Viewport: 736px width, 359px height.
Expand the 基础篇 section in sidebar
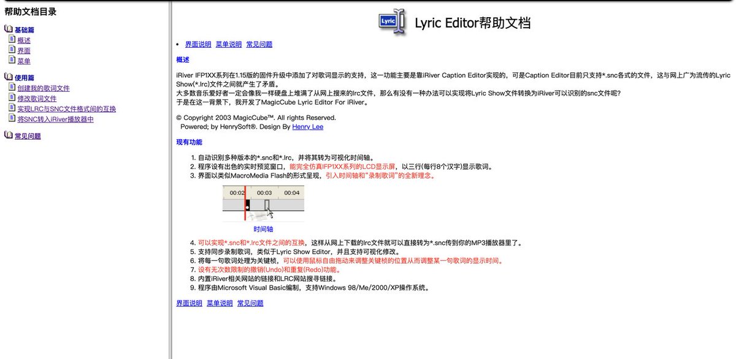25,30
